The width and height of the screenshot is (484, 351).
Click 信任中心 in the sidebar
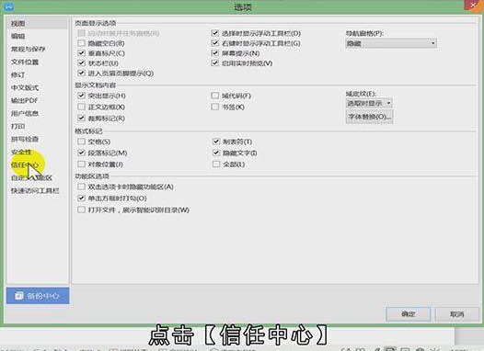[x=25, y=165]
